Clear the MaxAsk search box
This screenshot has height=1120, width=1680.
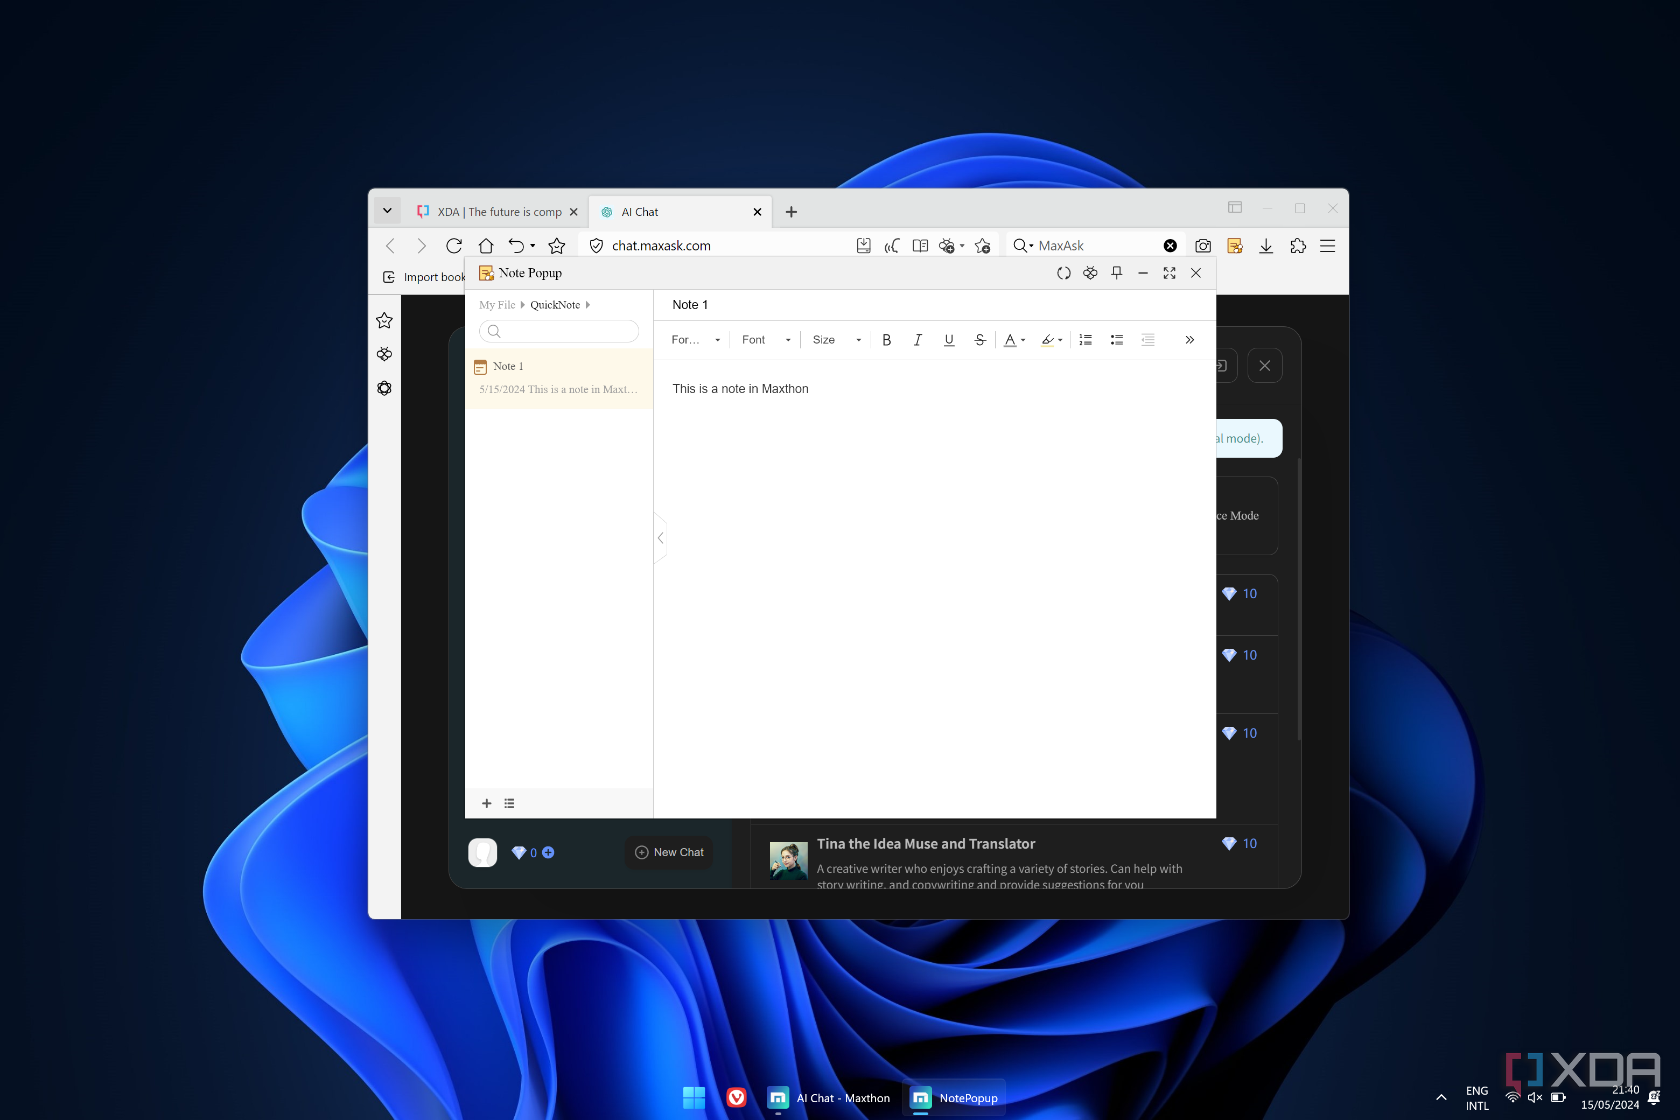[x=1170, y=246]
